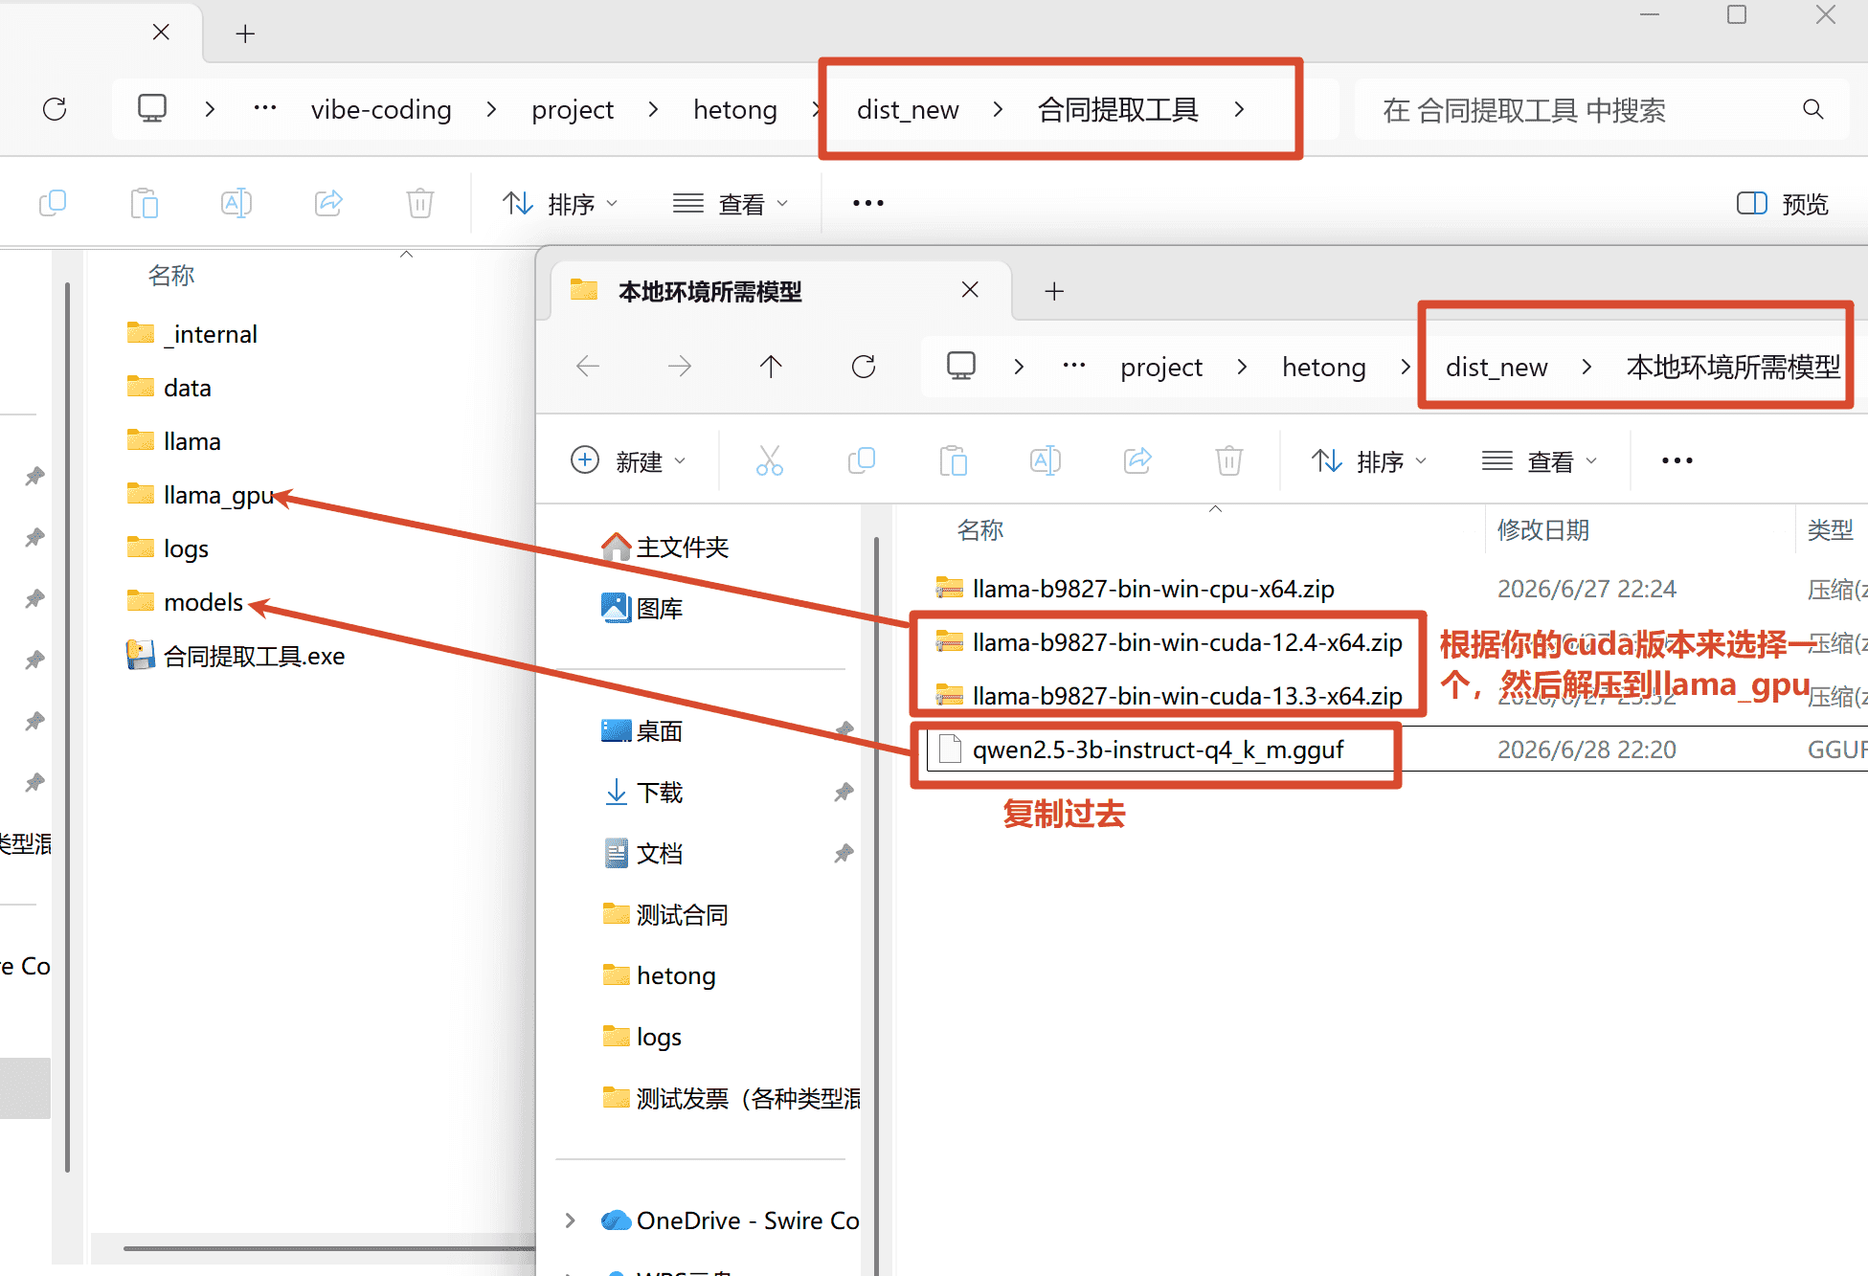Select the llama_gpu folder
Screen dimensions: 1868x1276
click(x=201, y=495)
